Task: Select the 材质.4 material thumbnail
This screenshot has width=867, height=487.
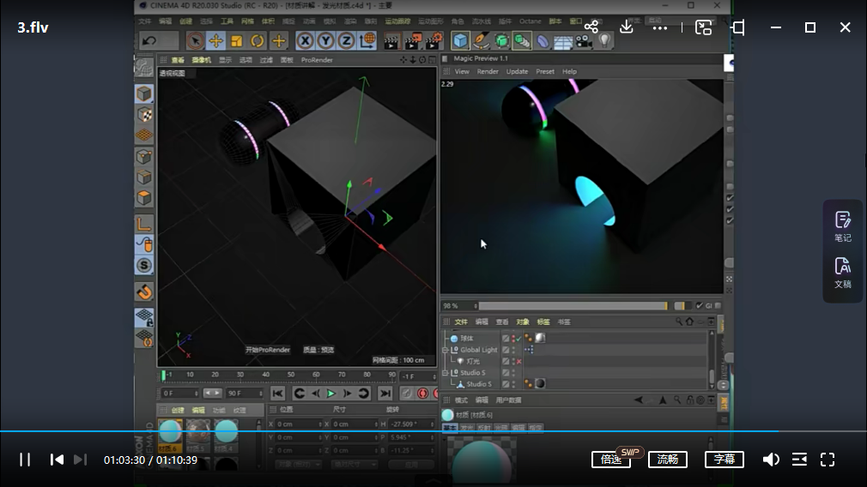Action: (x=226, y=435)
